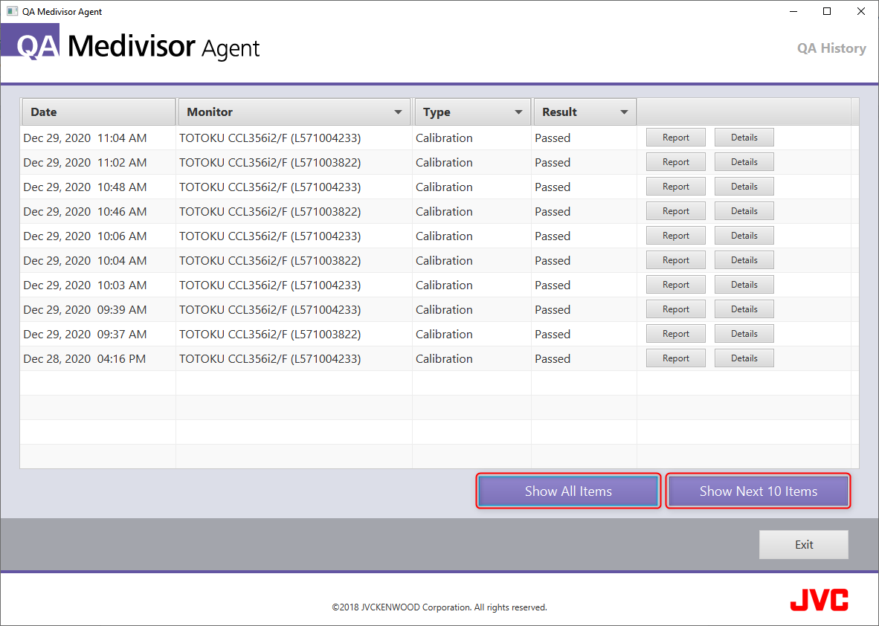Click monitor name in the 11:04 AM row
Viewport: 879px width, 626px height.
(x=270, y=138)
